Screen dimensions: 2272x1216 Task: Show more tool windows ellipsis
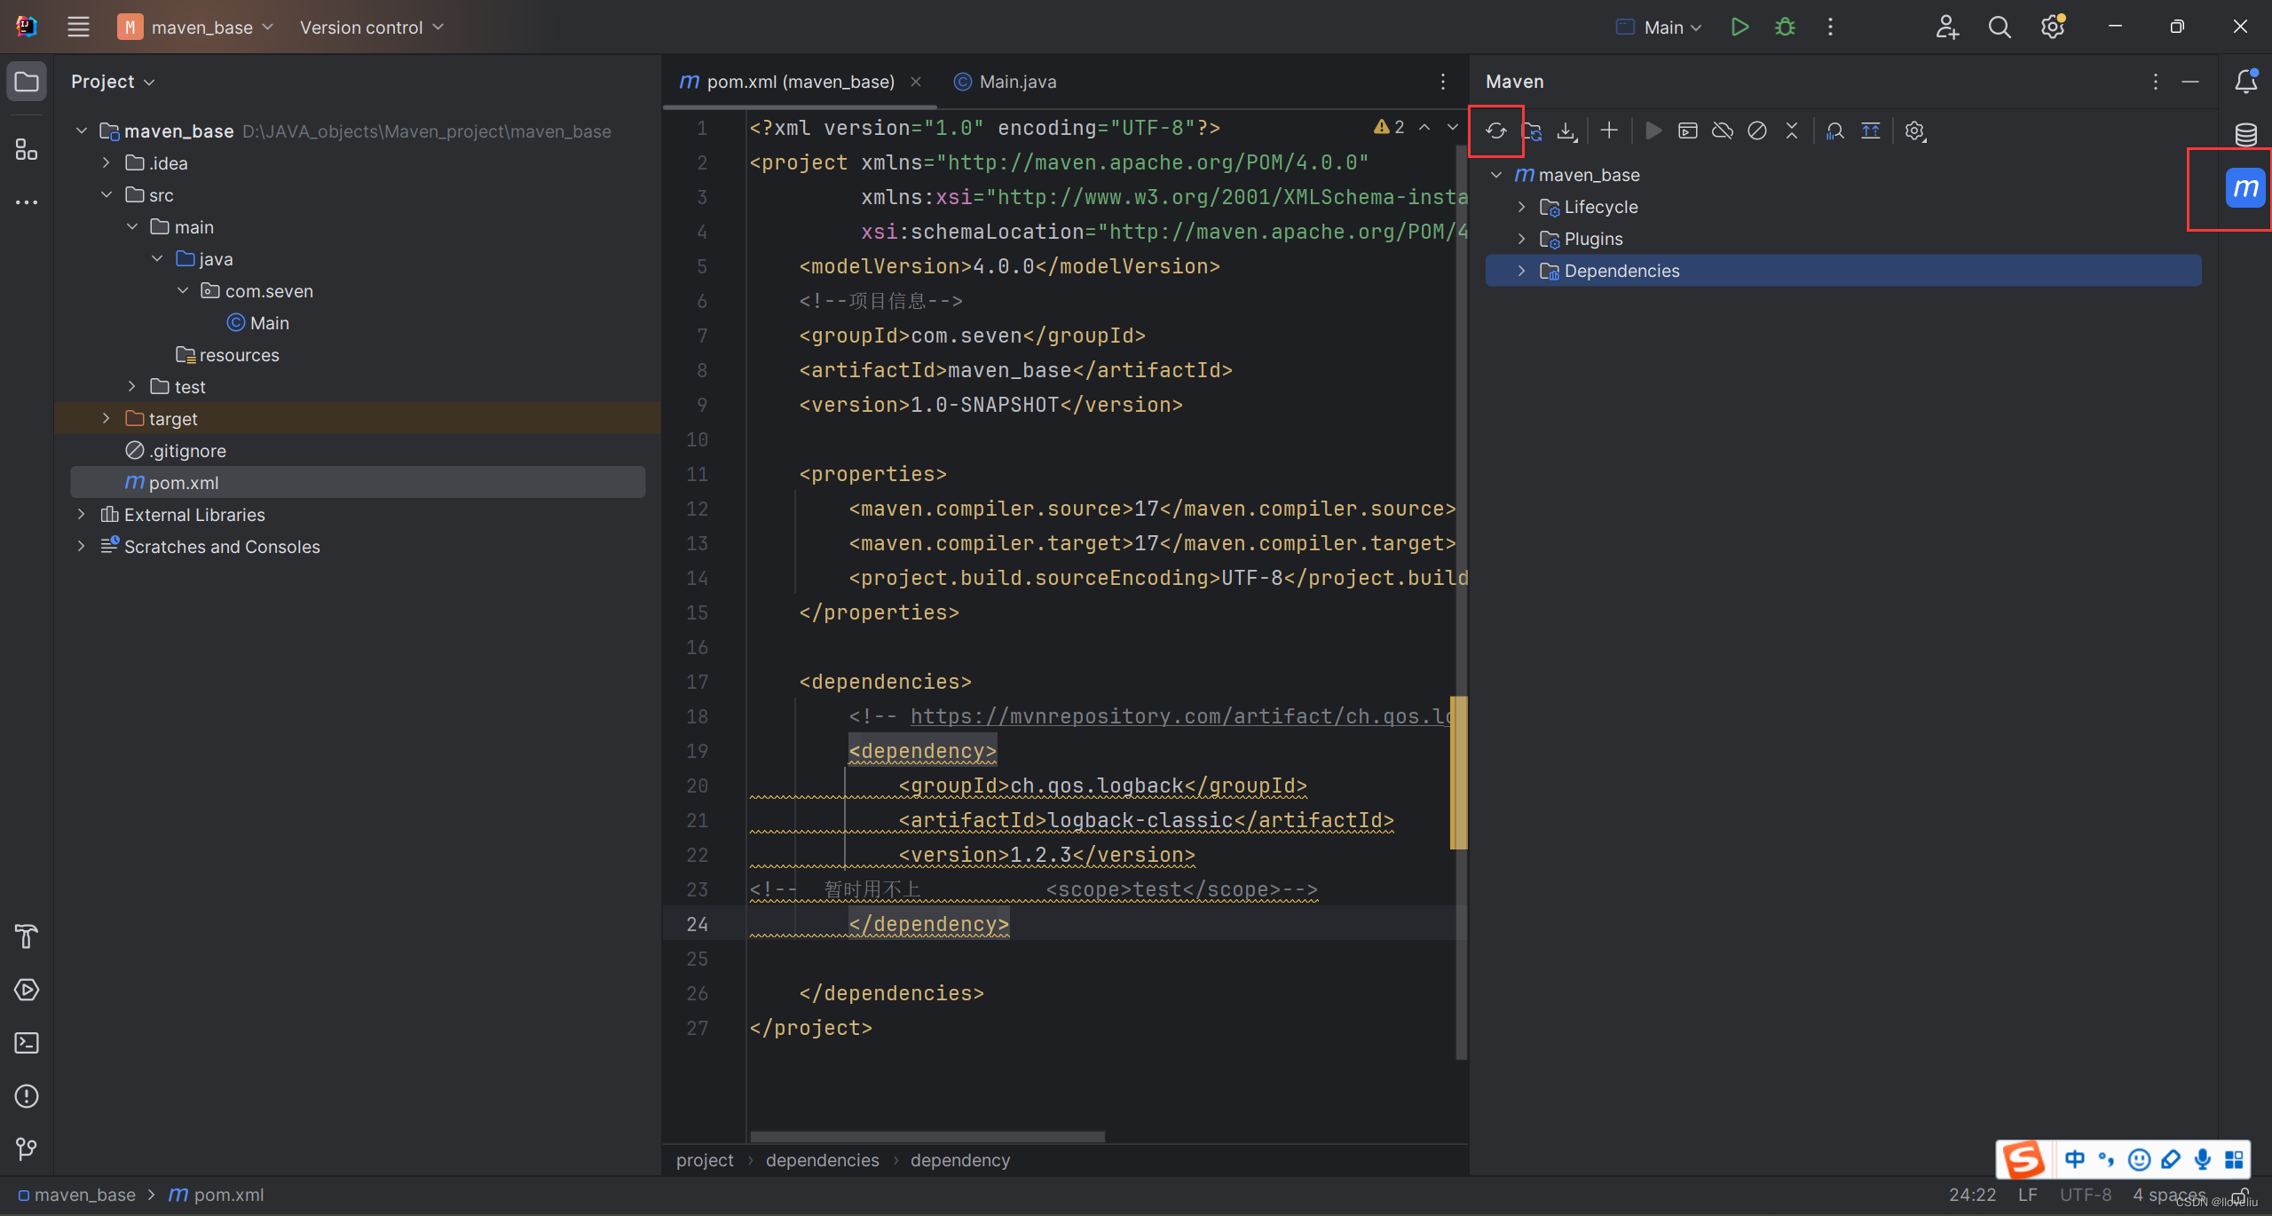click(27, 202)
